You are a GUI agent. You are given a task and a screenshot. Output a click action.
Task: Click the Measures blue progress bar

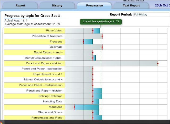(x=87, y=107)
